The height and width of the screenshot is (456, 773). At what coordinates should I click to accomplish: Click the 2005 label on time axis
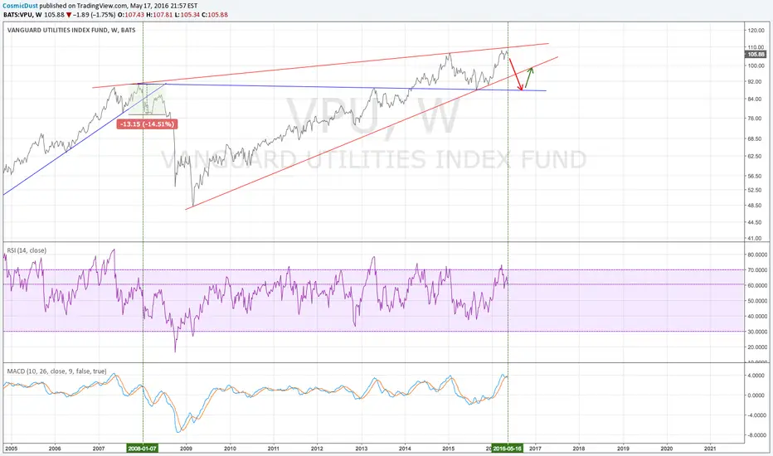[11, 449]
